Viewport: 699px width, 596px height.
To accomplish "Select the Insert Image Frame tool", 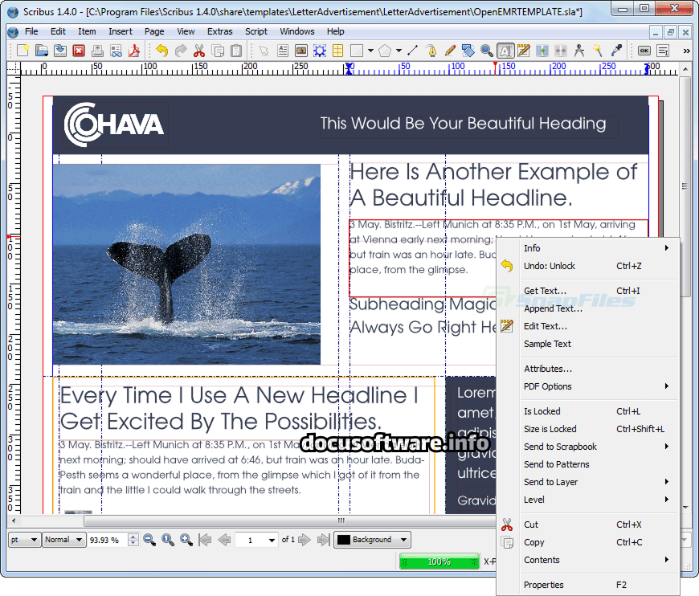I will coord(301,51).
